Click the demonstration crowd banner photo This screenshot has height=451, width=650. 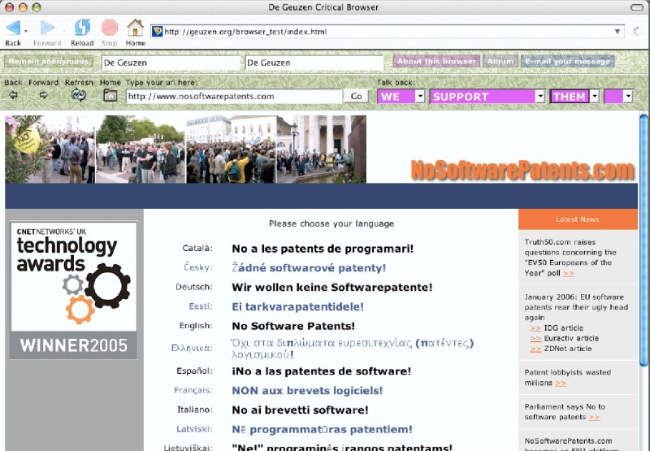186,150
